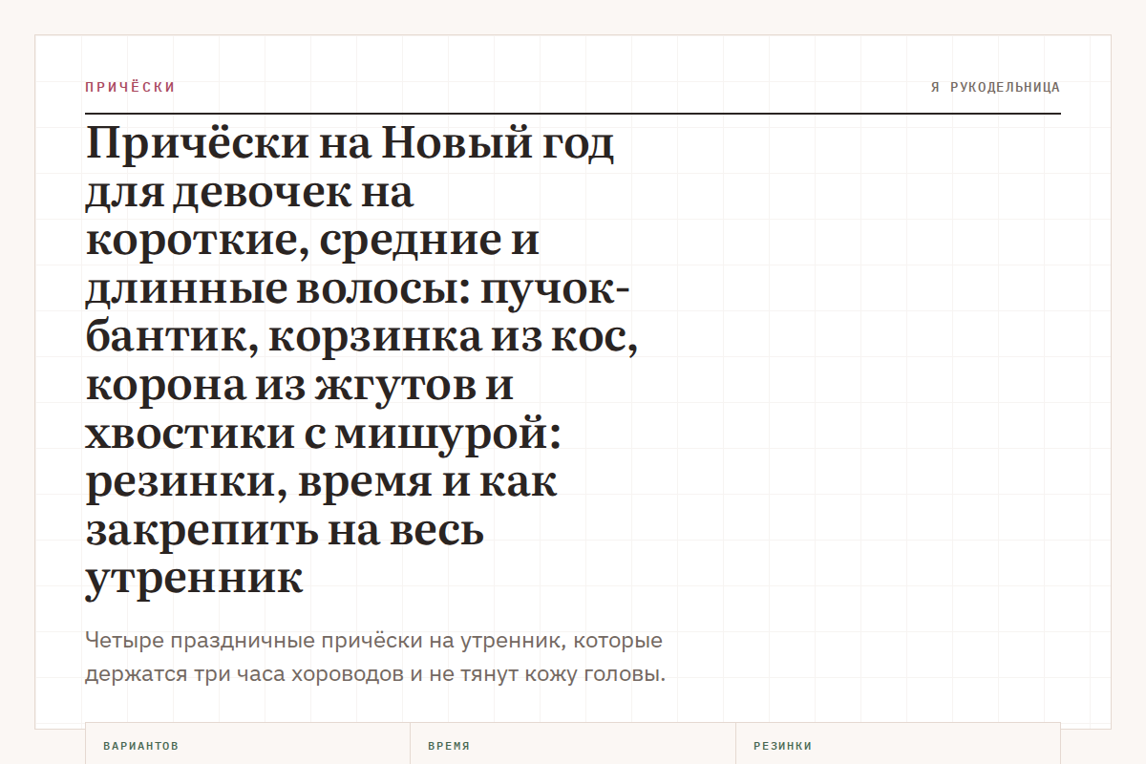The image size is (1146, 764).
Task: Open the Я РУКОДЕЛЬНИЦА site link
Action: (x=995, y=87)
